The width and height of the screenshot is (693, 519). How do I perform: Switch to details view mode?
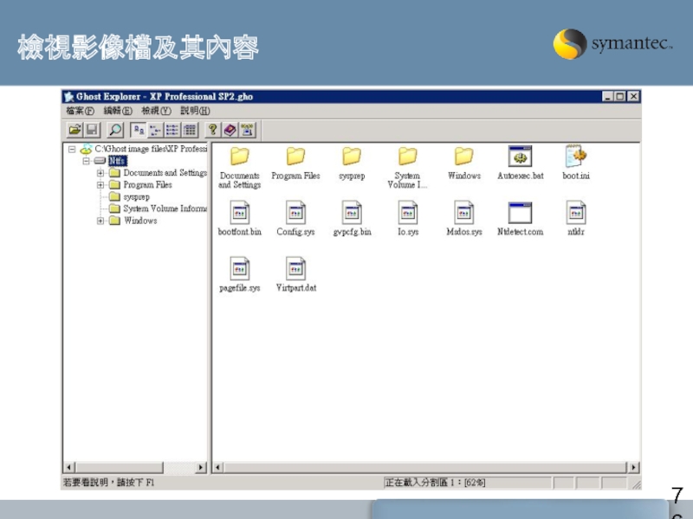(x=190, y=130)
